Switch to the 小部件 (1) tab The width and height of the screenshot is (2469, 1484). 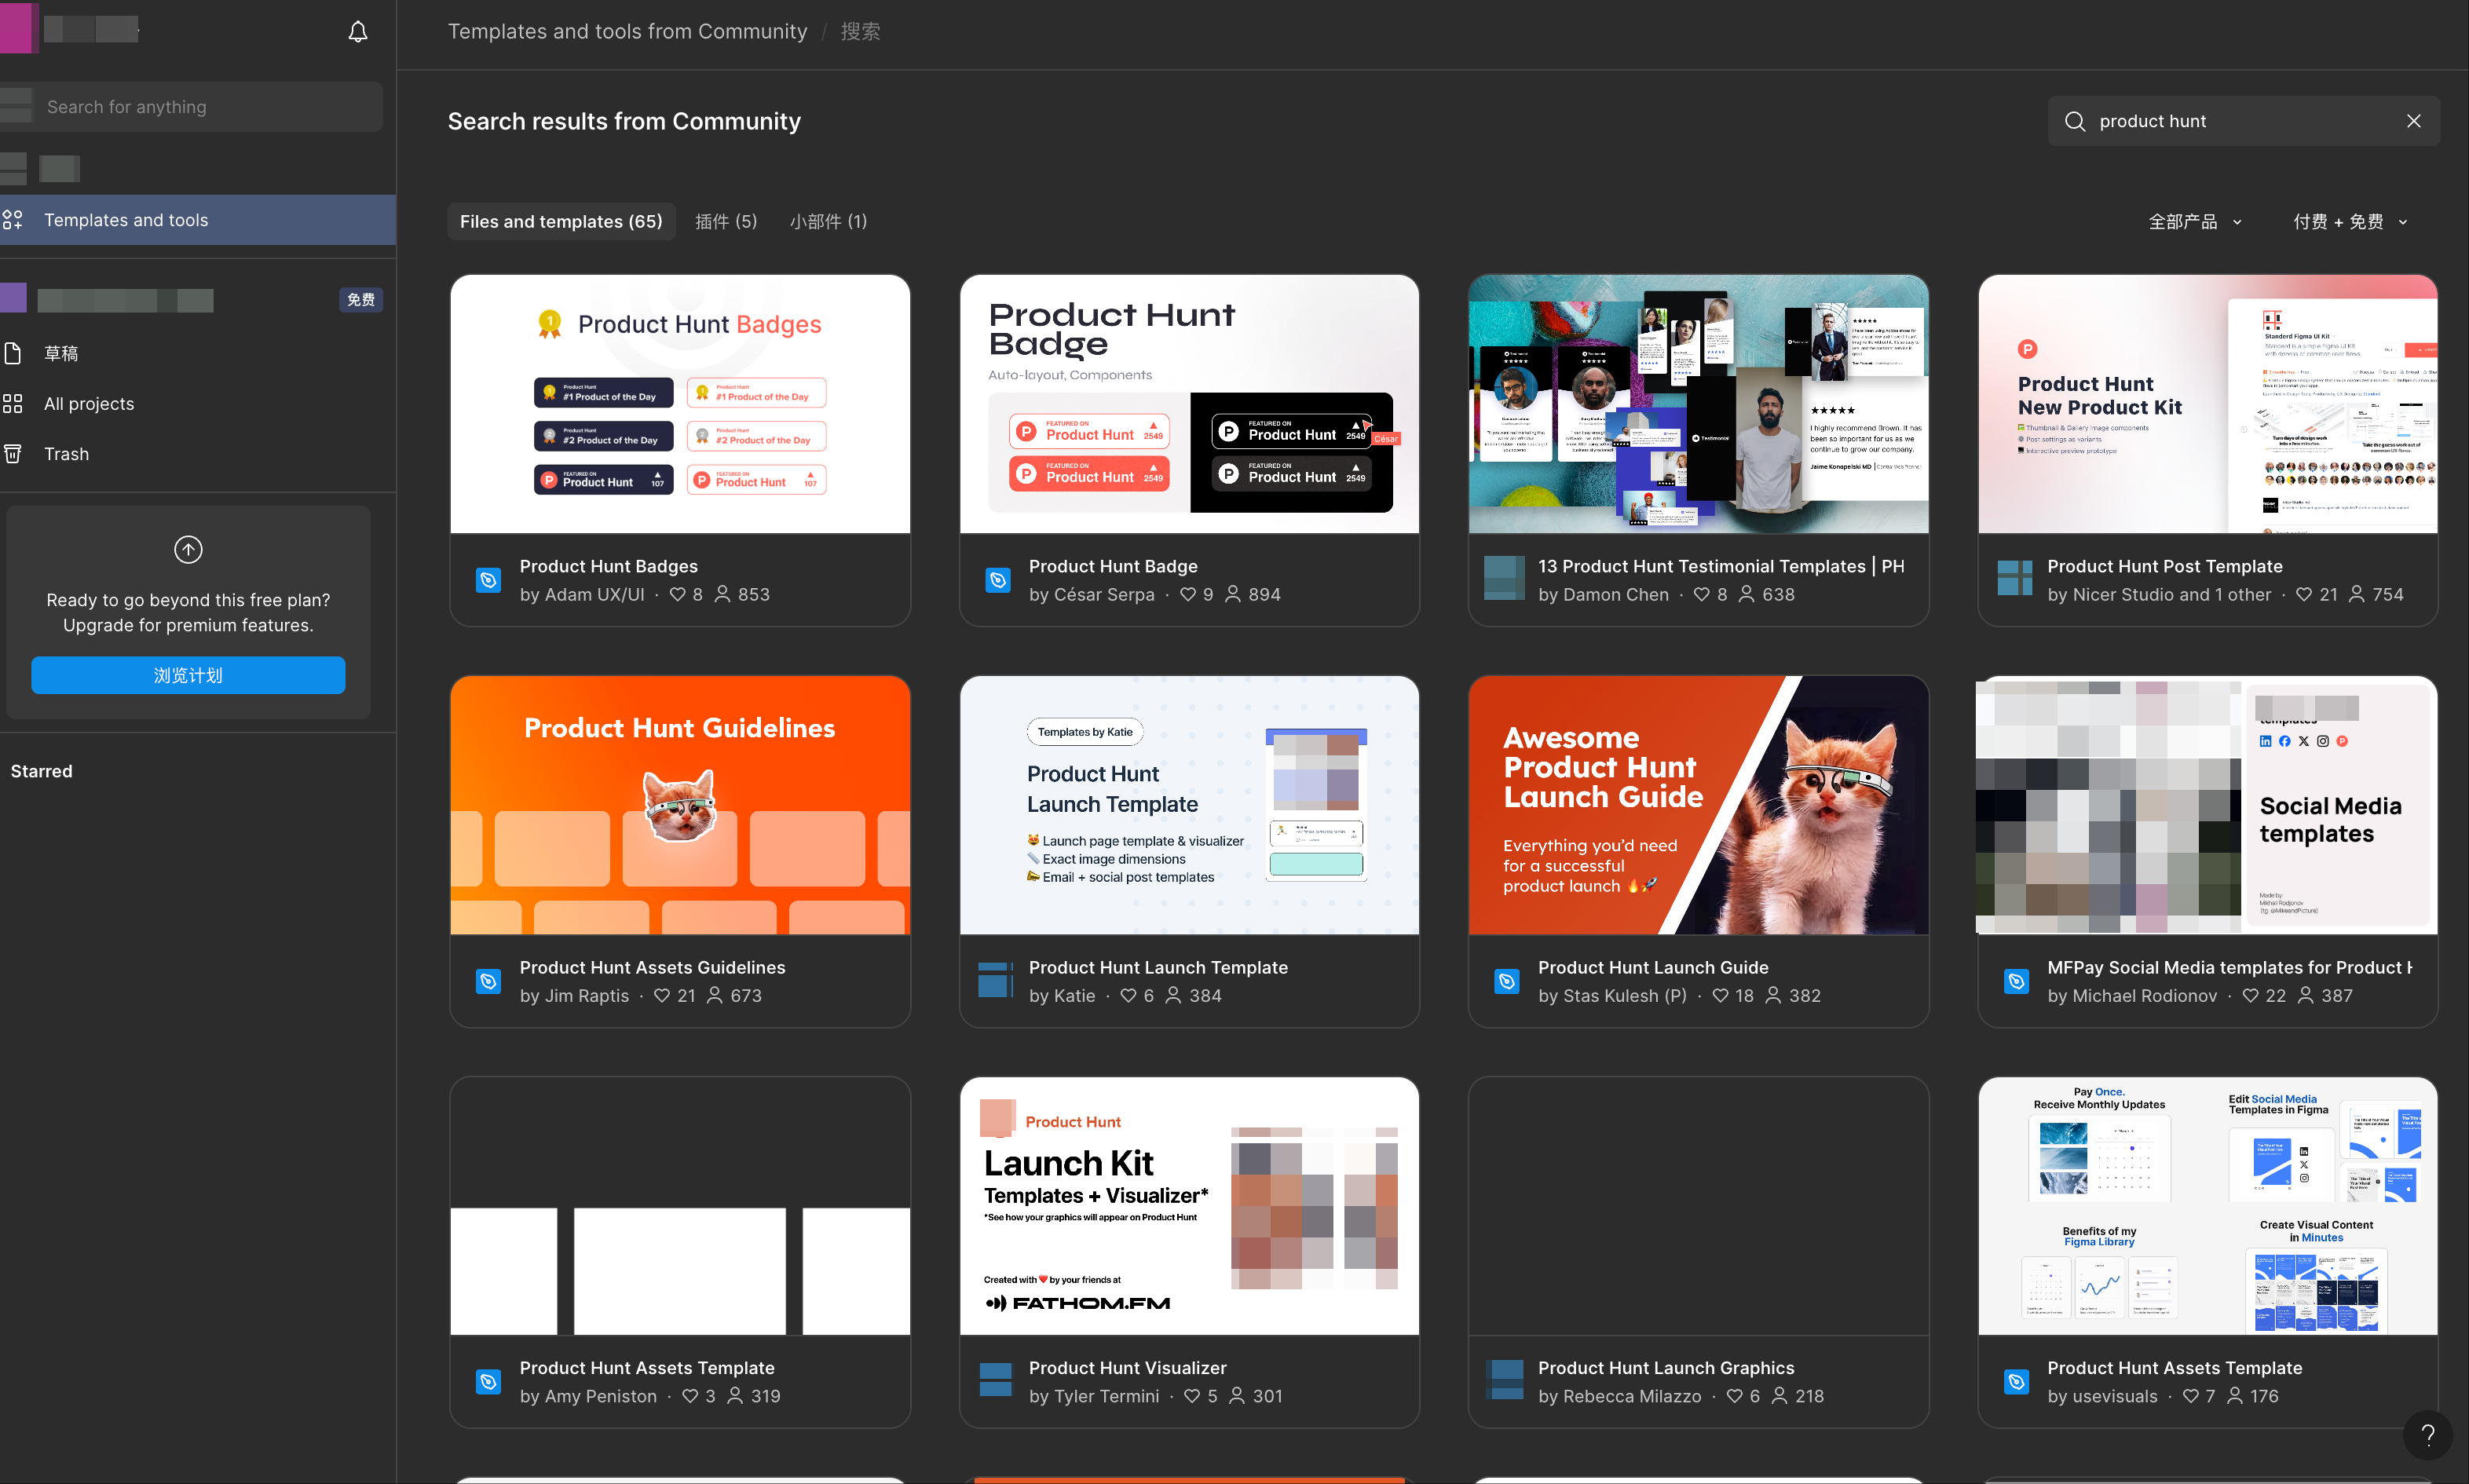pyautogui.click(x=828, y=221)
